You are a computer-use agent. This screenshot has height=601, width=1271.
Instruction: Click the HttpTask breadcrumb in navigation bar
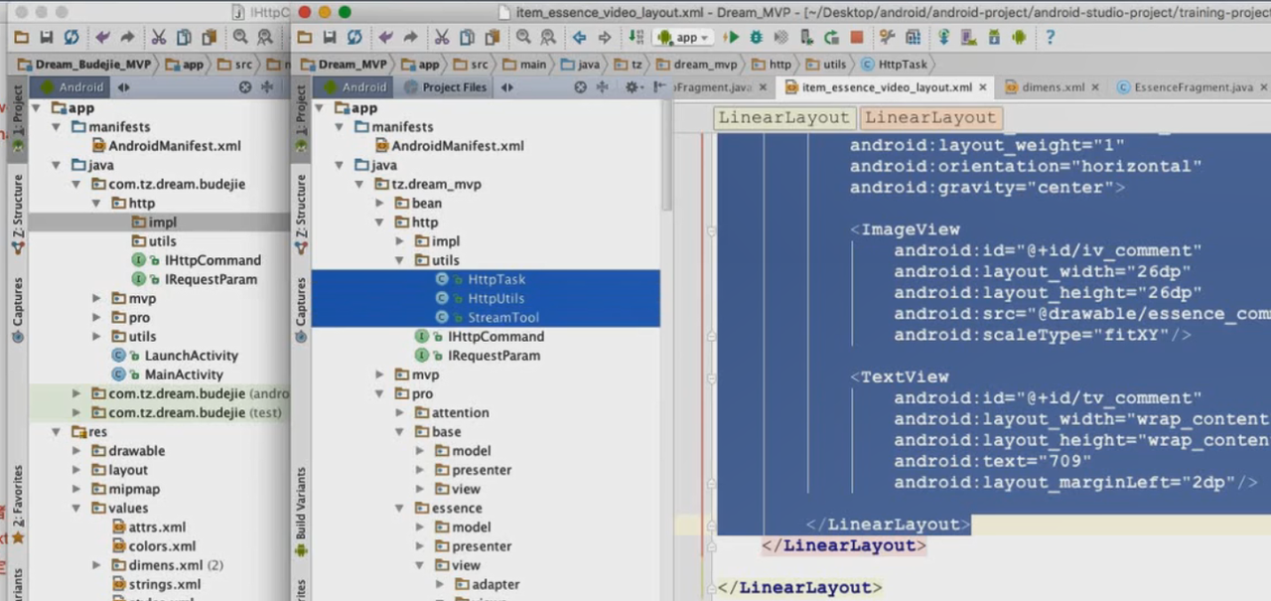[x=894, y=65]
